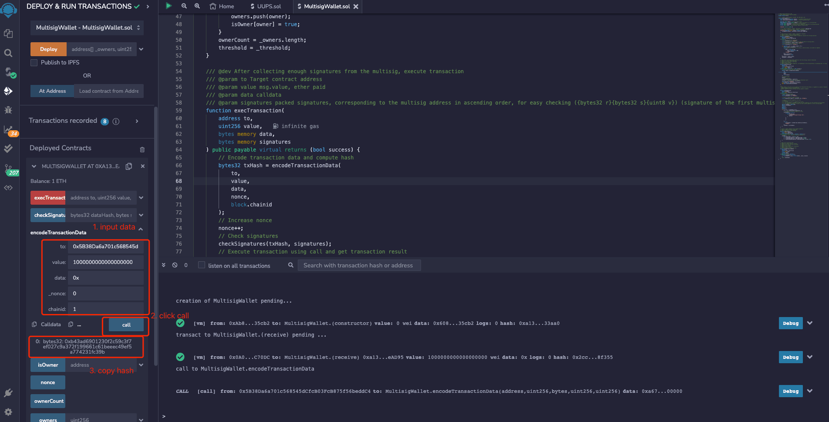
Task: Toggle listen on all transactions
Action: 202,265
